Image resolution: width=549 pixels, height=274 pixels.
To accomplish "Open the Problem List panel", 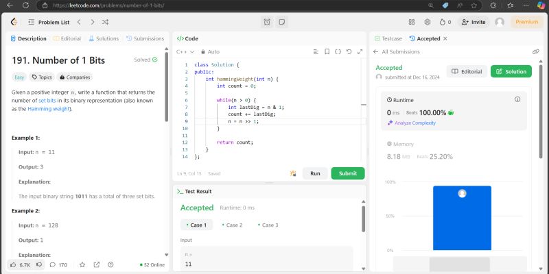I will (49, 22).
